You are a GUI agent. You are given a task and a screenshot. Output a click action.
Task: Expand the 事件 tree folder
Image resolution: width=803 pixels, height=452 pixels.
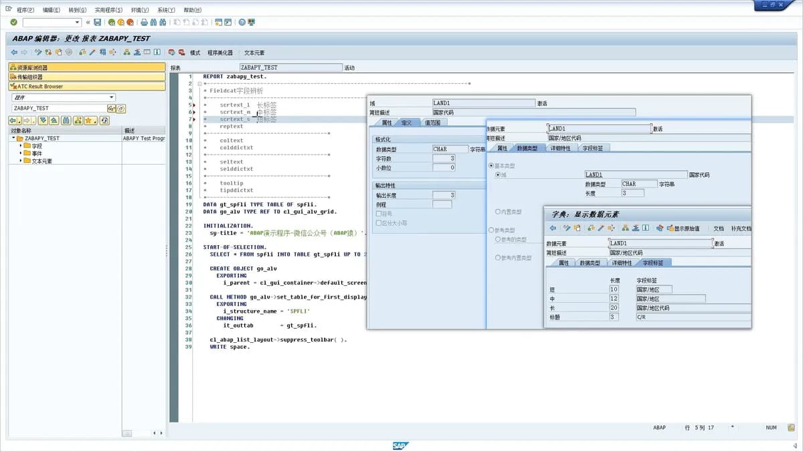click(x=20, y=153)
